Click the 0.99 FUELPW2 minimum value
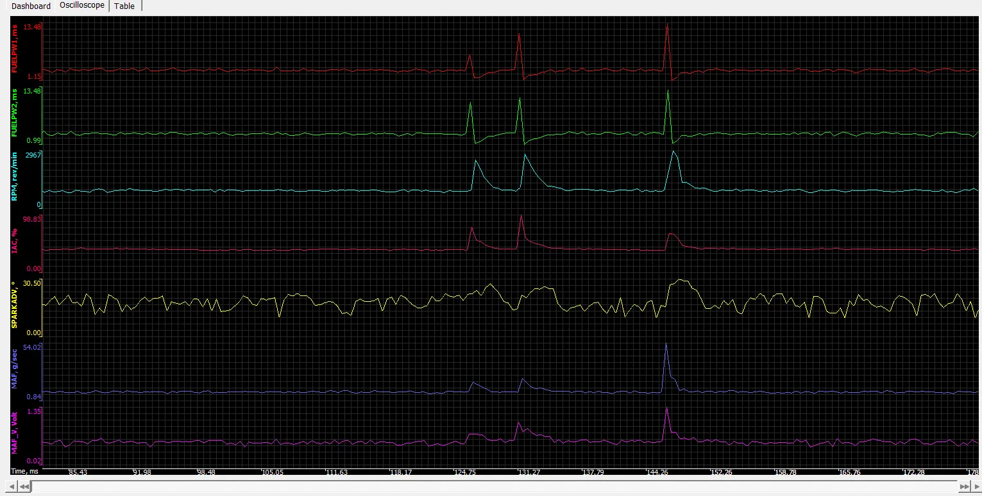The image size is (982, 496). pos(34,140)
